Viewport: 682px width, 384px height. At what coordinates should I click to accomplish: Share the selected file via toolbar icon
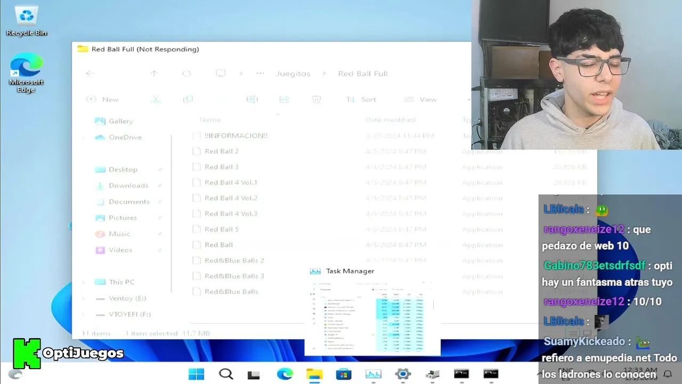[x=284, y=99]
